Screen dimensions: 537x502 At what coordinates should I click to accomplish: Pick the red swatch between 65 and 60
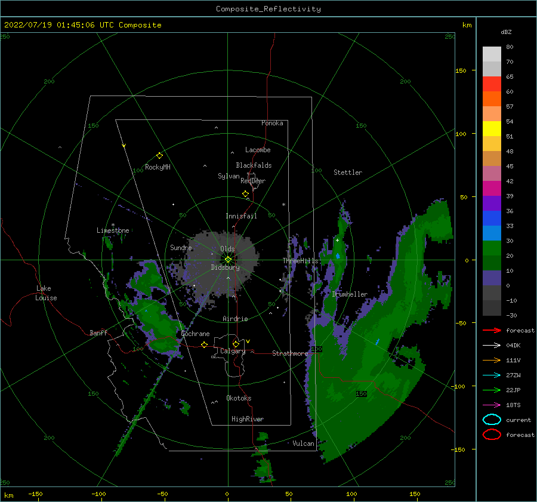492,84
